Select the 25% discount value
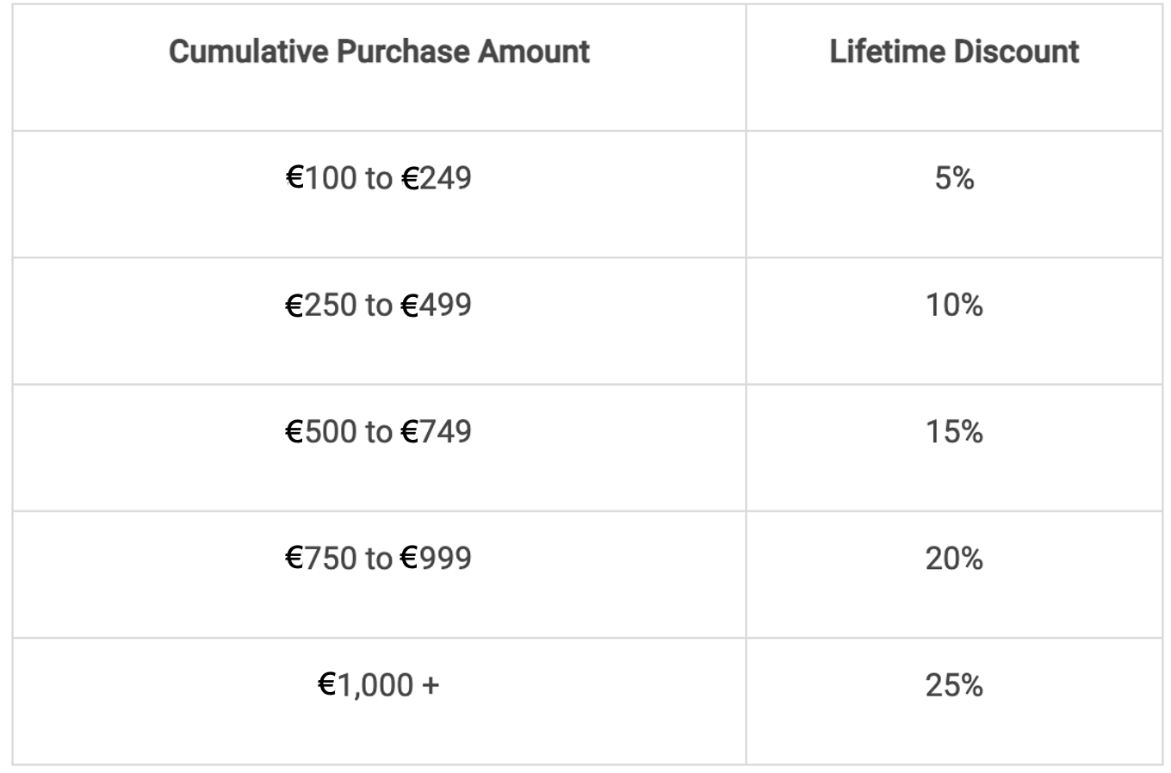The width and height of the screenshot is (1171, 773). pos(954,685)
